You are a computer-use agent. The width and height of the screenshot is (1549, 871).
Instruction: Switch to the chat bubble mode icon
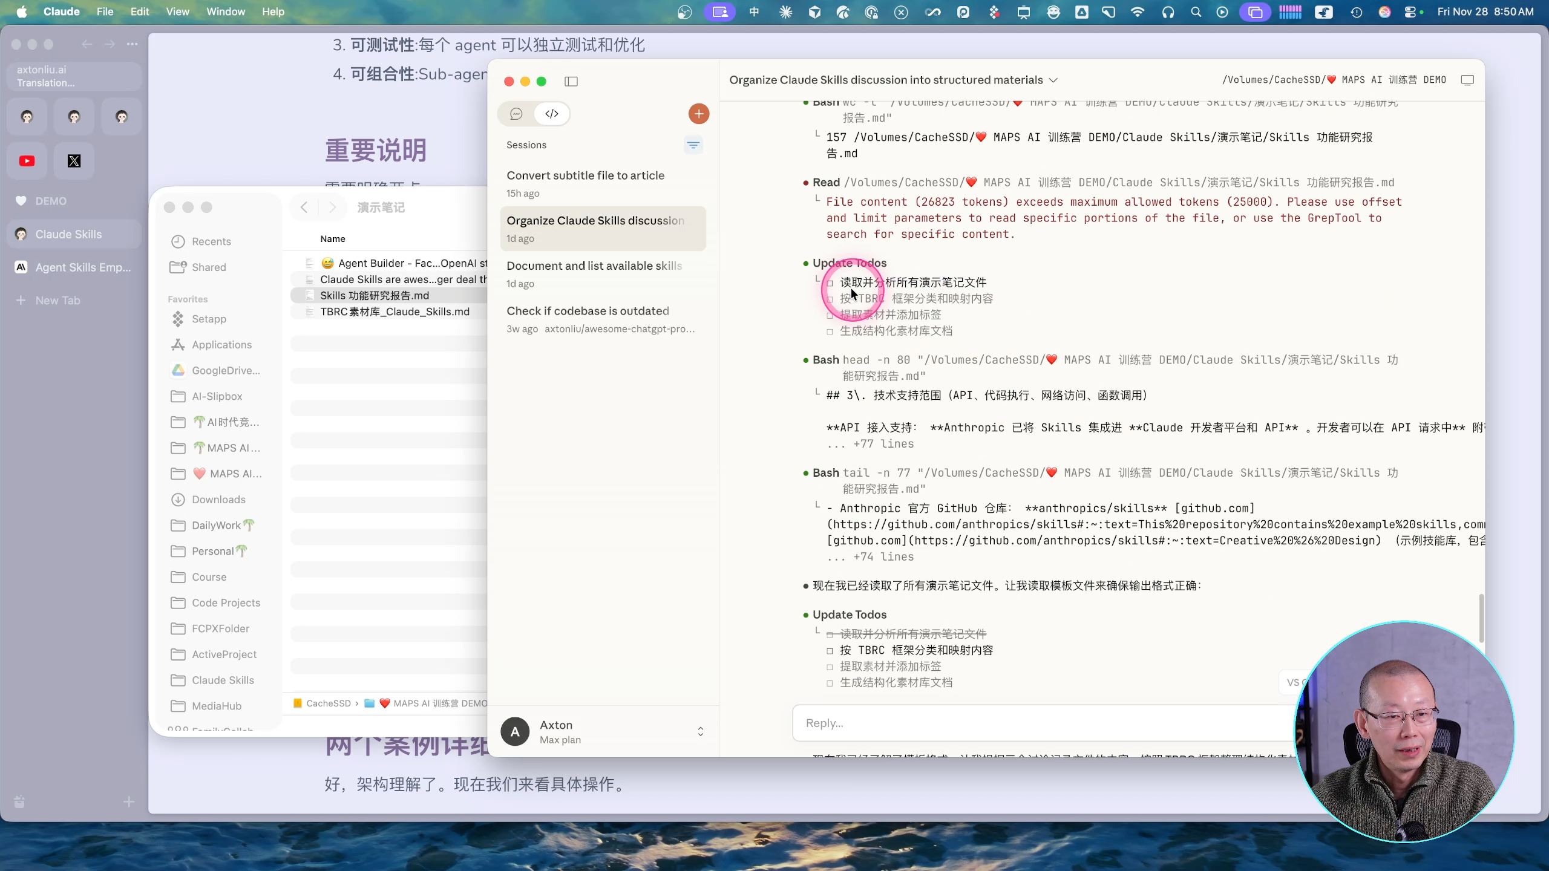[516, 114]
